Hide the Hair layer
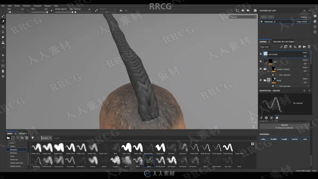Viewport: 318px width, 179px height. tap(261, 61)
